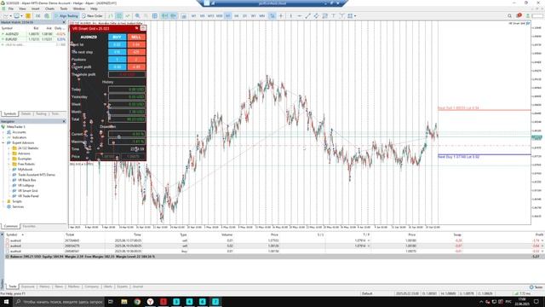
Task: Open the Tools menu
Action: pyautogui.click(x=64, y=9)
